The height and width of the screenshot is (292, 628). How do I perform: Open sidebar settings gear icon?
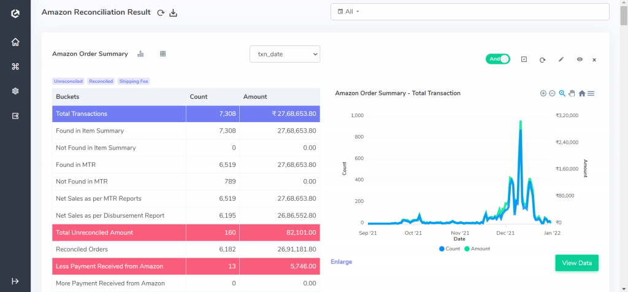click(x=15, y=91)
